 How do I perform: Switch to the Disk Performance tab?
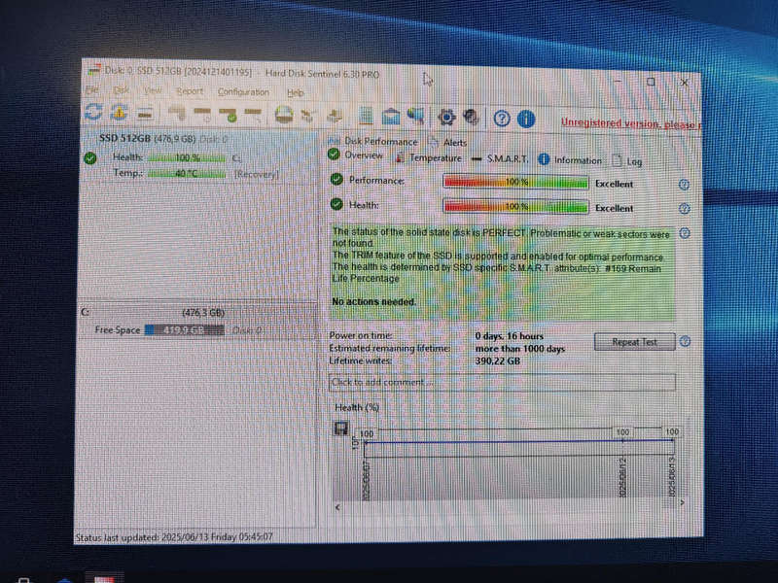[x=373, y=141]
